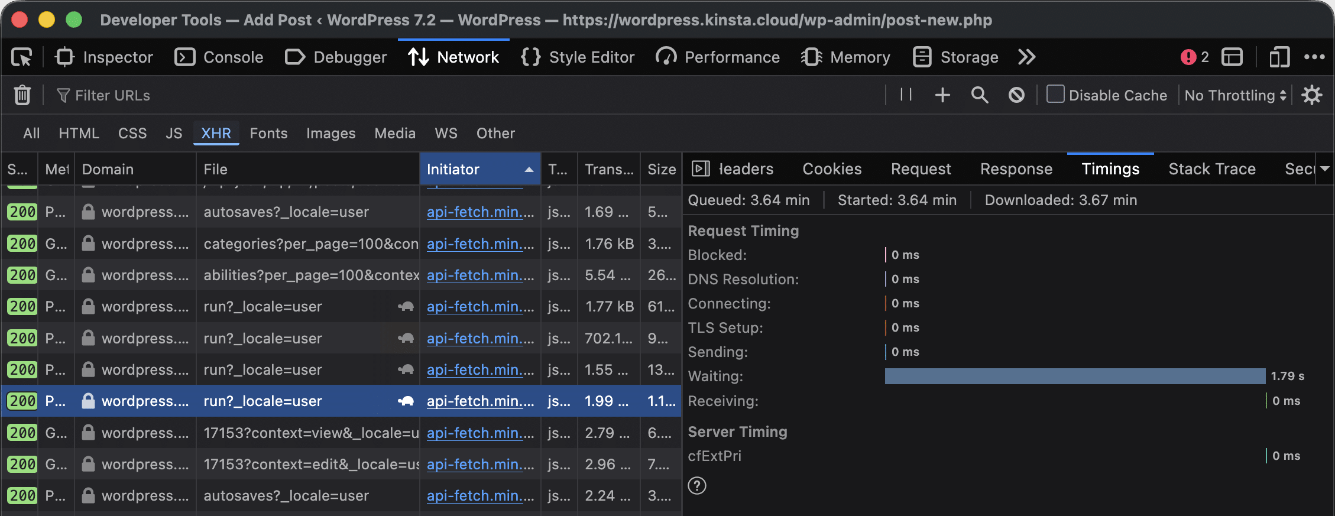Open the request blocking icon

tap(1016, 95)
